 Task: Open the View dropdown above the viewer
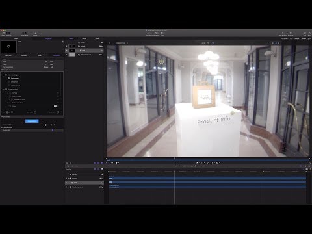point(304,38)
